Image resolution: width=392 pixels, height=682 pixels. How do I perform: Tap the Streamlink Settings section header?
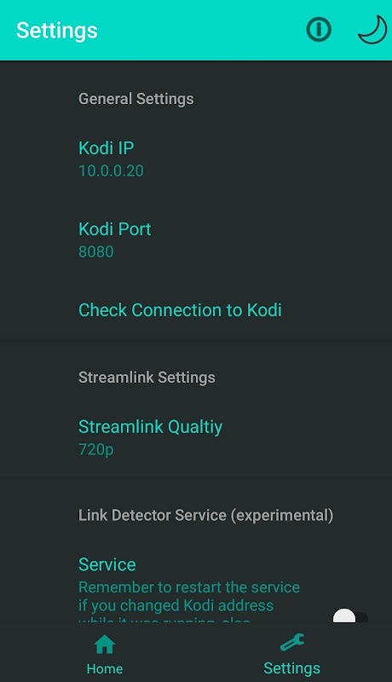coord(147,377)
